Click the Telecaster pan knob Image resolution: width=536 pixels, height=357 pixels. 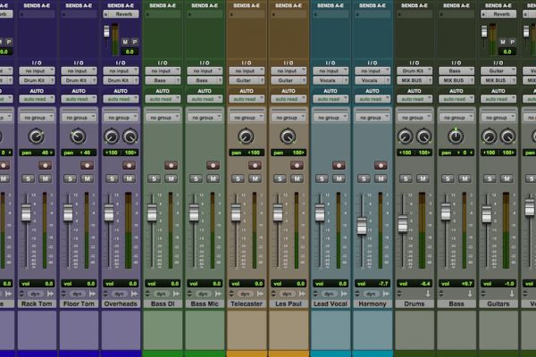click(246, 137)
